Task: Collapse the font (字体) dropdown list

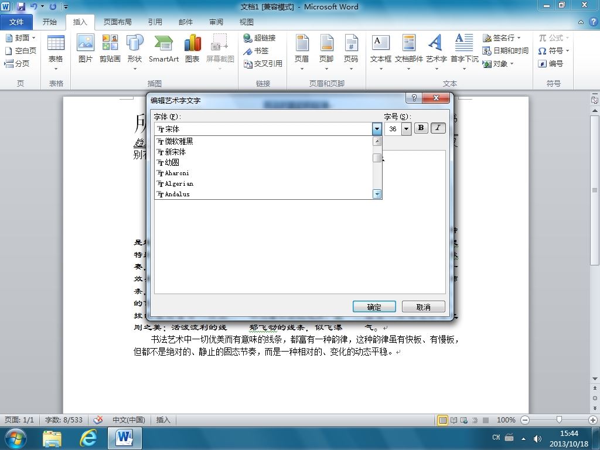Action: (x=377, y=129)
